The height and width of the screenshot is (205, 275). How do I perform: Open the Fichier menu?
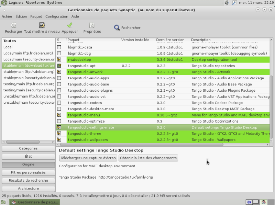click(x=7, y=16)
